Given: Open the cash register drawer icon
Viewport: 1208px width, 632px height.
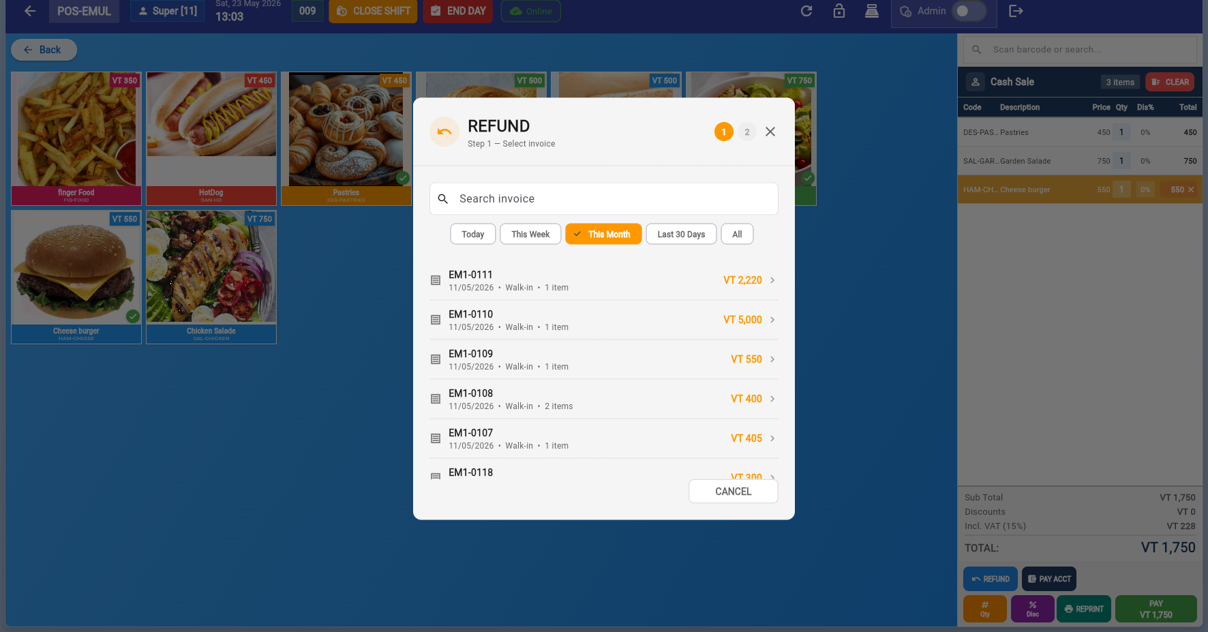Looking at the screenshot, I should (x=872, y=11).
